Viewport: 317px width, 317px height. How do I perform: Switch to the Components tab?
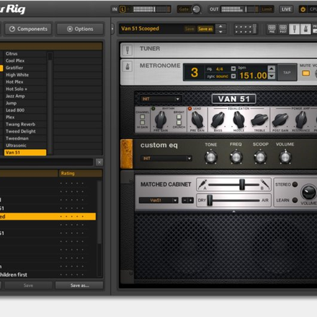tap(28, 29)
